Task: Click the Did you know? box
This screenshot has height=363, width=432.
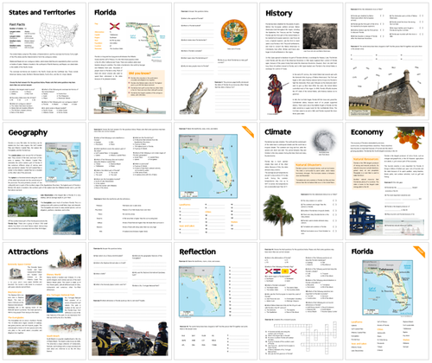Action: (146, 84)
